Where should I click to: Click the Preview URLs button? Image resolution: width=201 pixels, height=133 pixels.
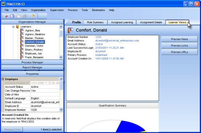tap(179, 52)
